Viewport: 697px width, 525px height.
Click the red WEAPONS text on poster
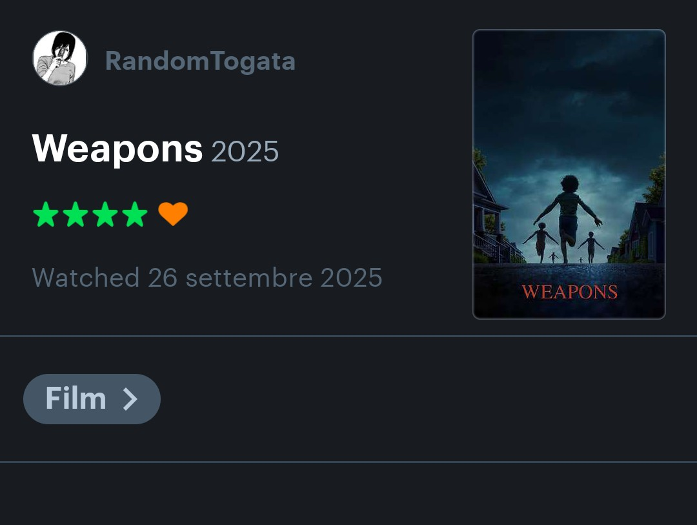click(x=570, y=293)
